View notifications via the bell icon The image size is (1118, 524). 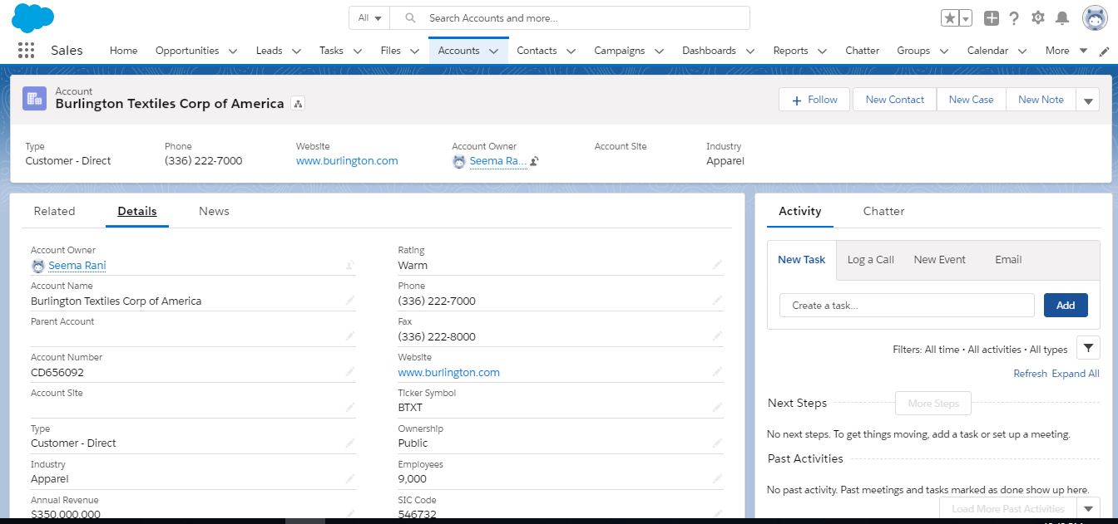tap(1061, 17)
